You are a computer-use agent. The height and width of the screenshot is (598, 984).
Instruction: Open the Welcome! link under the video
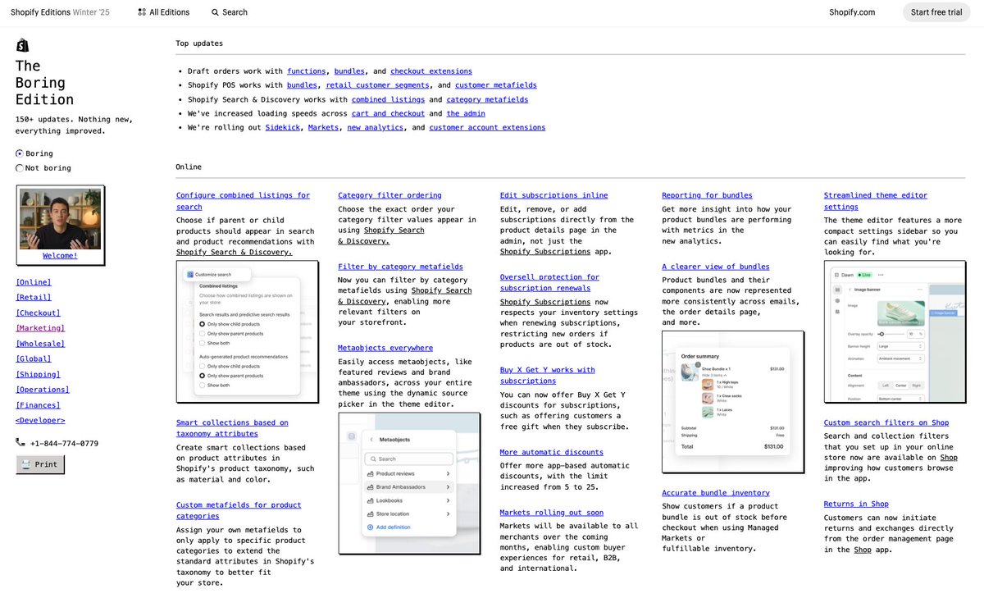click(61, 256)
